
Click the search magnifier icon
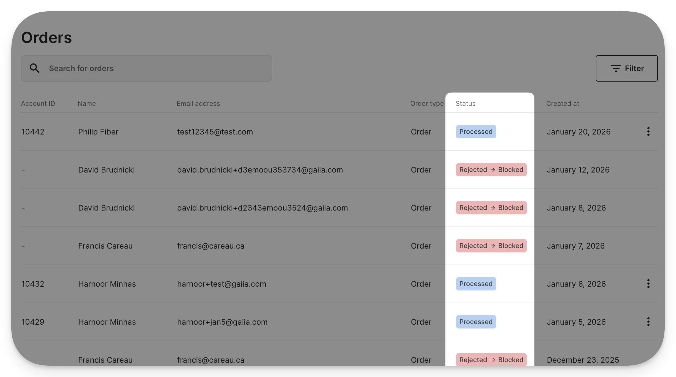34,68
